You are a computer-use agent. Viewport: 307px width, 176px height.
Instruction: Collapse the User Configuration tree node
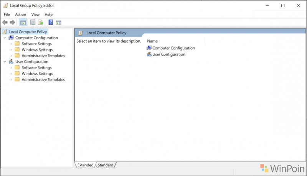[x=5, y=62]
